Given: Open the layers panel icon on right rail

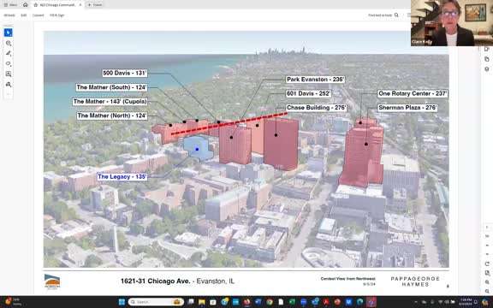Looking at the screenshot, I should pyautogui.click(x=487, y=69).
